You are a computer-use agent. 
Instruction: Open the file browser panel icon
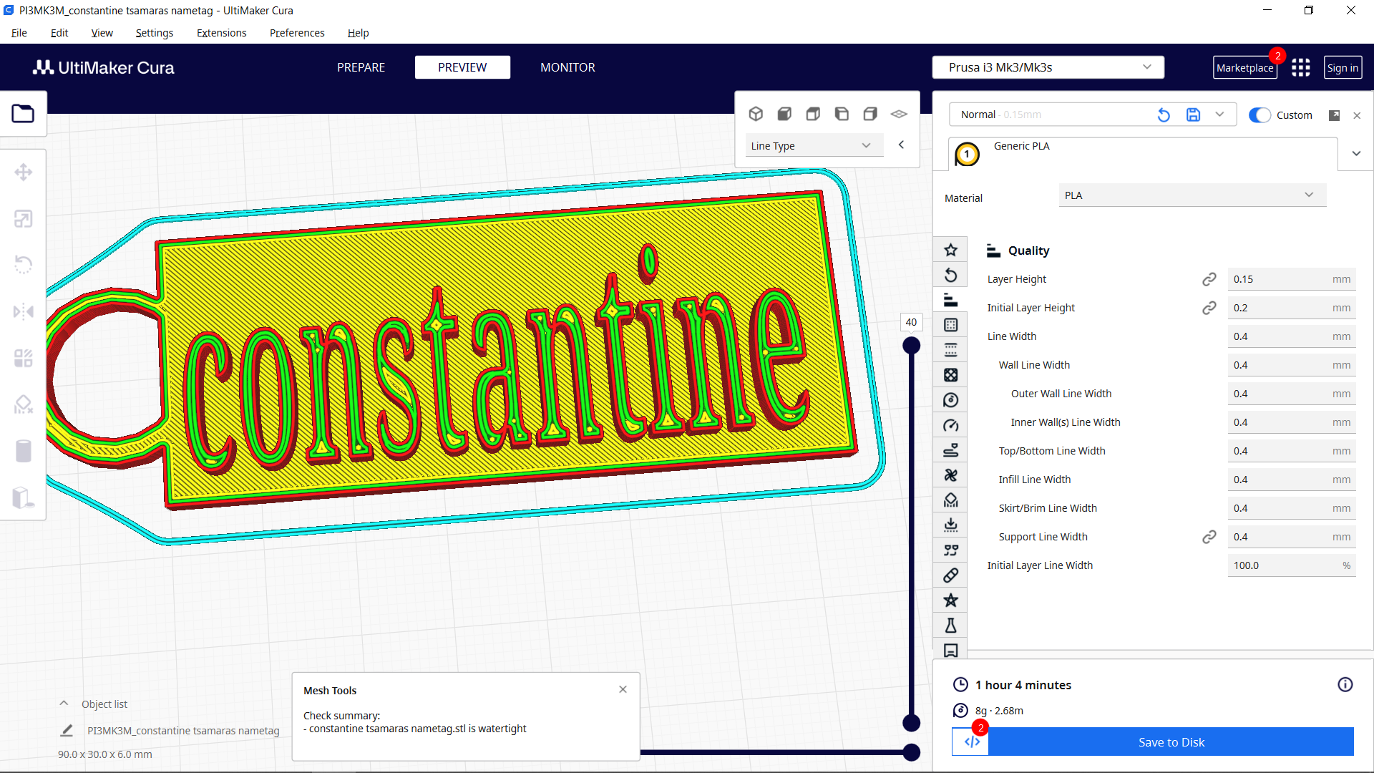tap(24, 113)
